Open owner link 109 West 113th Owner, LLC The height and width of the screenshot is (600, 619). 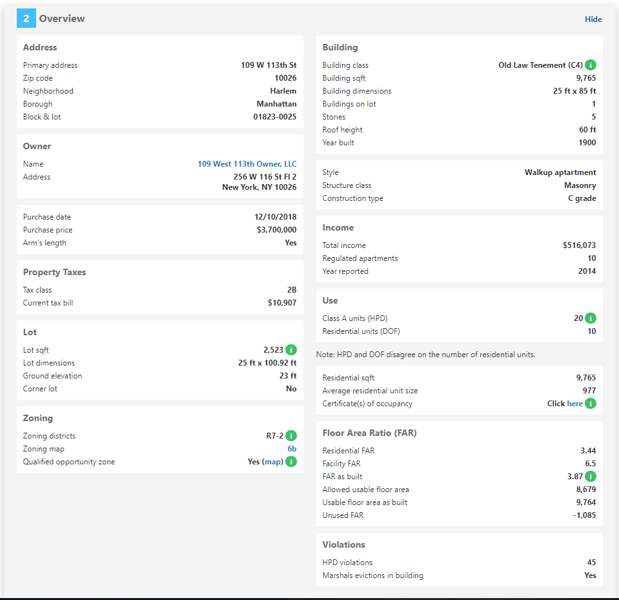pos(247,163)
